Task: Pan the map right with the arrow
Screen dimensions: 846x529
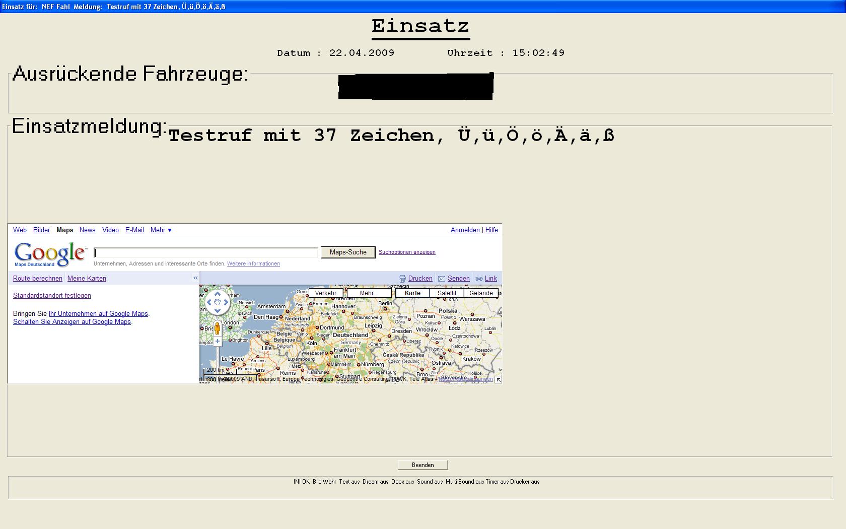Action: click(x=226, y=302)
